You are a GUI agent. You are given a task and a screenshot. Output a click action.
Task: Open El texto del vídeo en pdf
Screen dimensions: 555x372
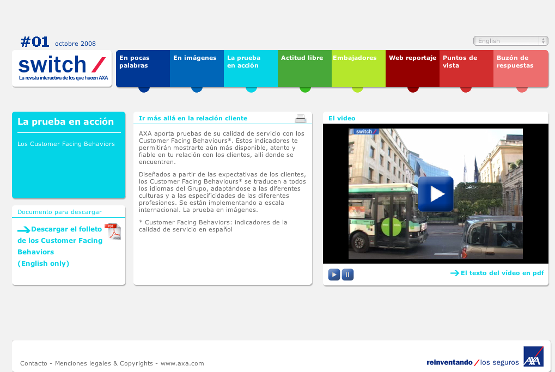click(502, 273)
